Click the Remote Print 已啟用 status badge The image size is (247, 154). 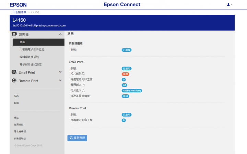(x=127, y=115)
